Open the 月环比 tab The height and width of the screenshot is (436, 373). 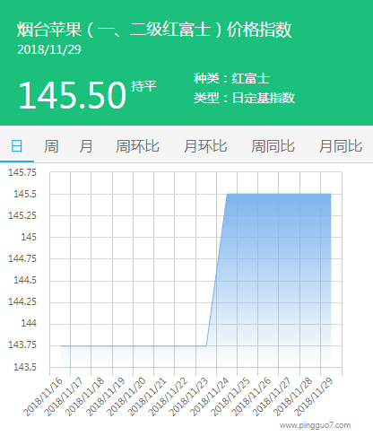(205, 146)
